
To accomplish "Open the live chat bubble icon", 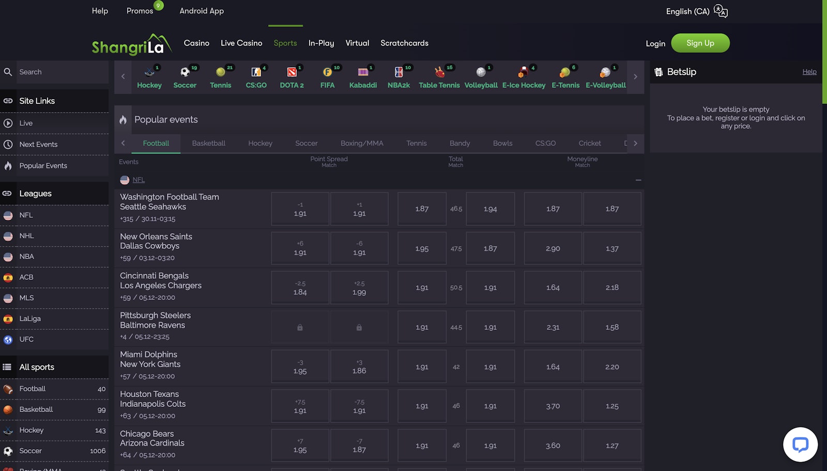I will pyautogui.click(x=800, y=444).
